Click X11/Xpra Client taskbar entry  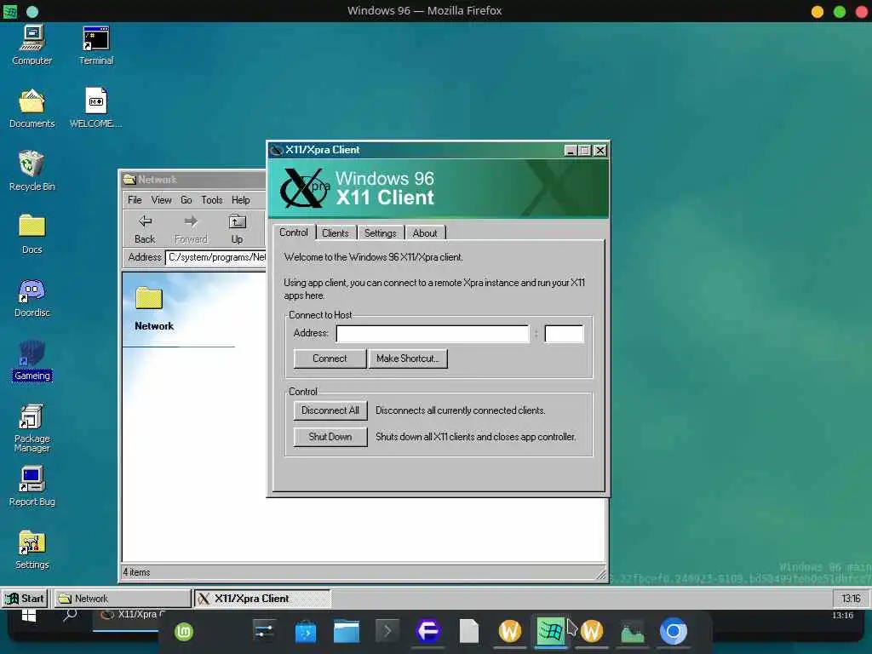(262, 599)
